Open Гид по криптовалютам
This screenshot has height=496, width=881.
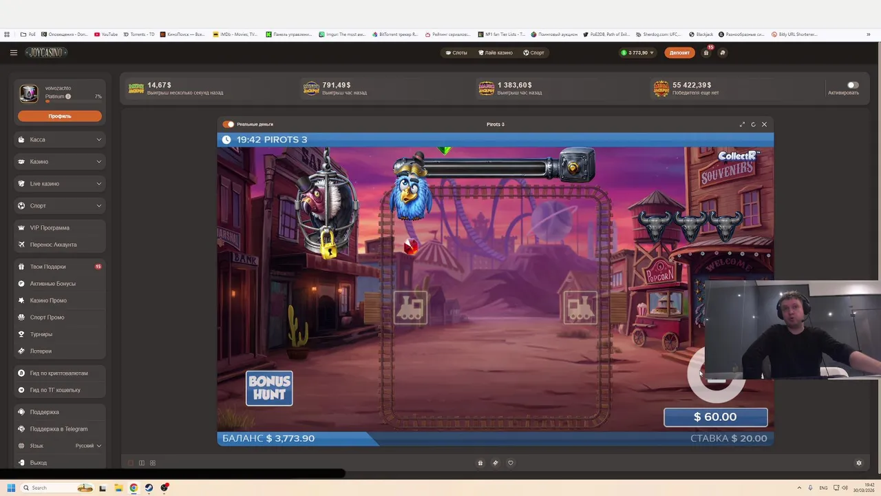(x=60, y=373)
